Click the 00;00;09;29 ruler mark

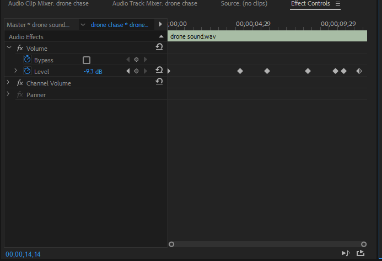(x=338, y=24)
